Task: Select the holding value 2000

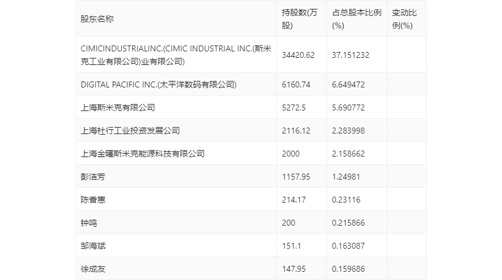Action: 291,154
